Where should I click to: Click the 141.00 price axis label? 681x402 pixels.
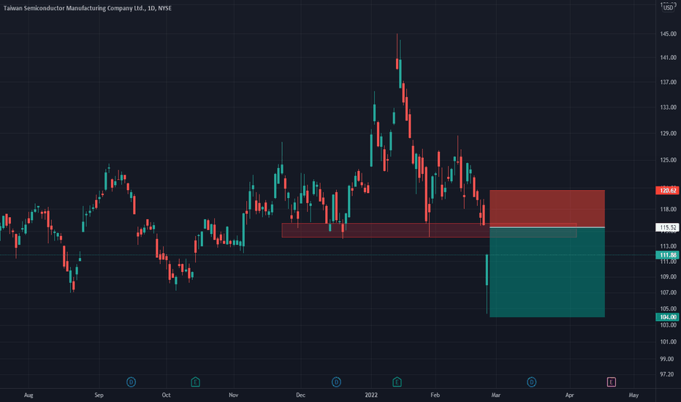point(669,57)
